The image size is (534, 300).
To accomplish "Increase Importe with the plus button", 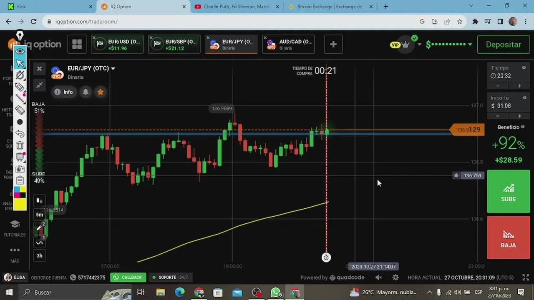I will point(519,116).
